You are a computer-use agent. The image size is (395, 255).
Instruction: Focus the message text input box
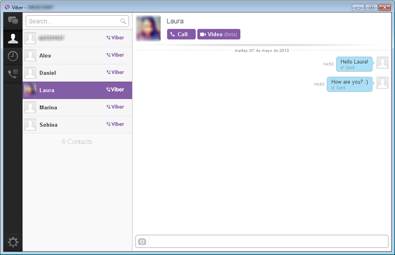pos(269,241)
